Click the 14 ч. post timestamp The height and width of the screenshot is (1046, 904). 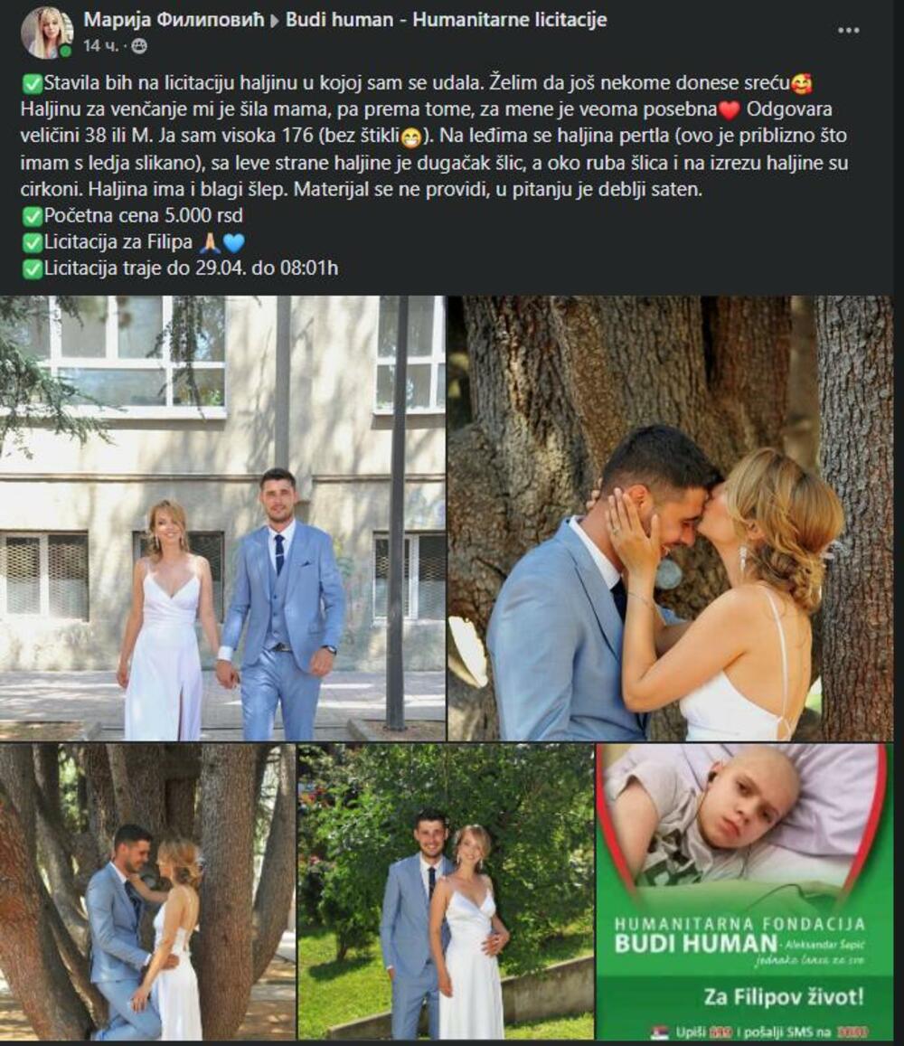click(x=101, y=46)
